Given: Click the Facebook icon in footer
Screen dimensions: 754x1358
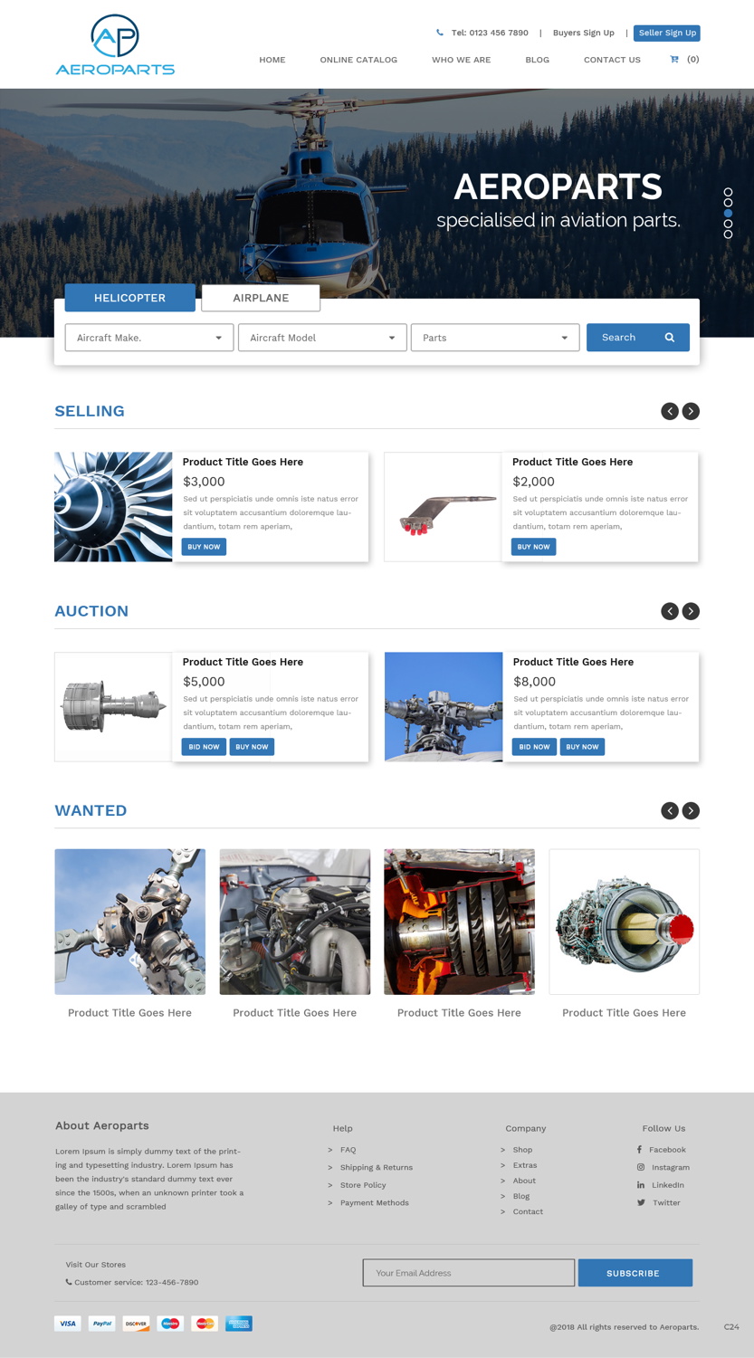Looking at the screenshot, I should pyautogui.click(x=639, y=1150).
